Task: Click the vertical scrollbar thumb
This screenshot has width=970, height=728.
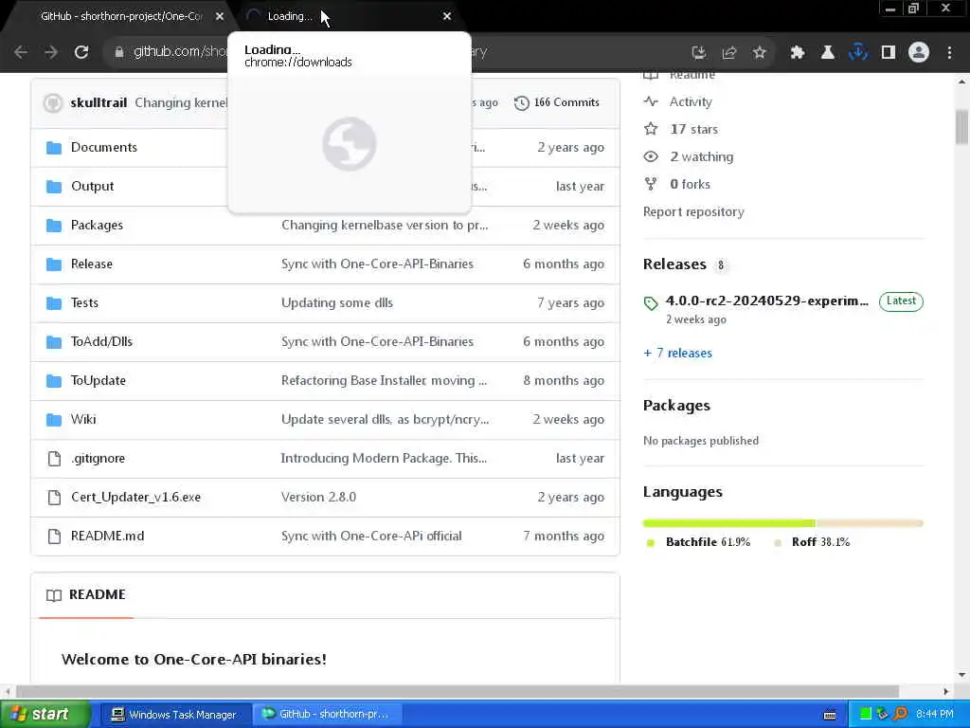Action: 961,127
